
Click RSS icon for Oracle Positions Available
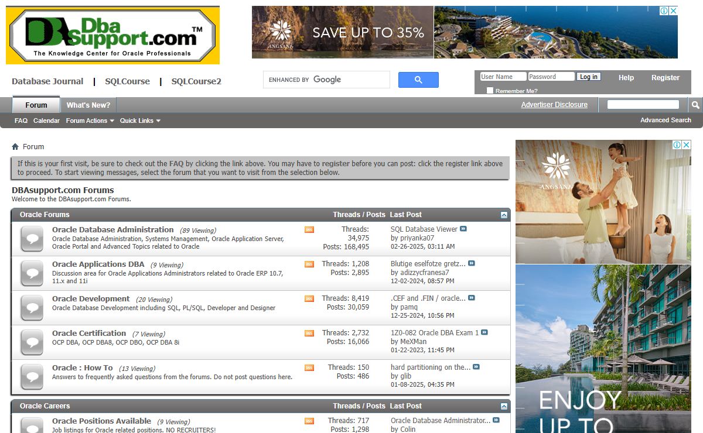click(x=309, y=421)
